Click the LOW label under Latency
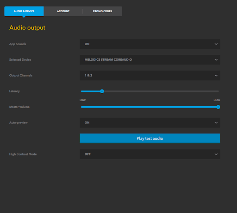This screenshot has height=213, width=237. pos(82,100)
